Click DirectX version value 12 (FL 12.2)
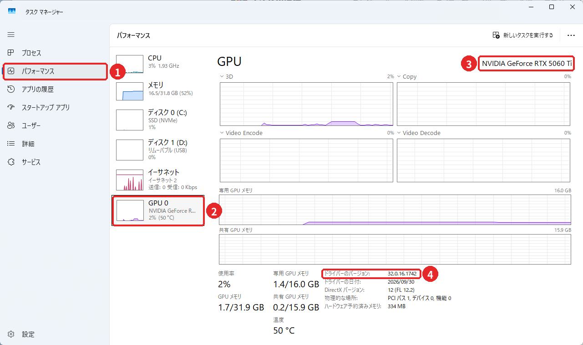583x345 pixels. (401, 290)
